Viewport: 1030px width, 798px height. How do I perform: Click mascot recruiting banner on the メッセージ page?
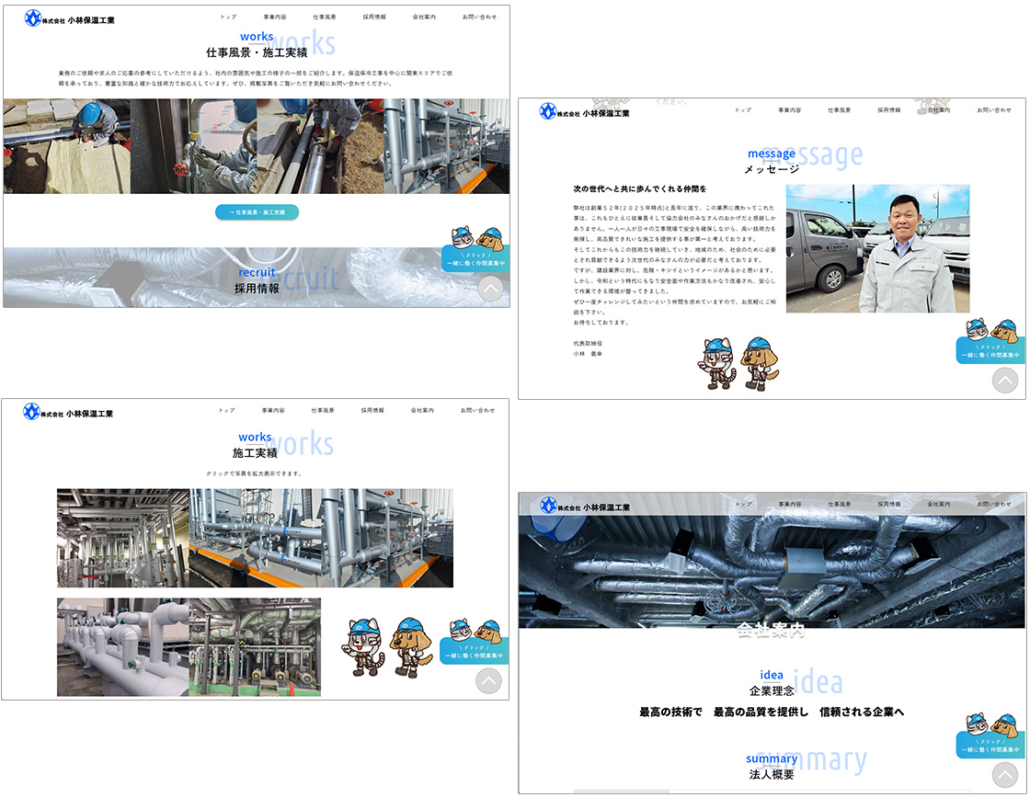click(990, 342)
